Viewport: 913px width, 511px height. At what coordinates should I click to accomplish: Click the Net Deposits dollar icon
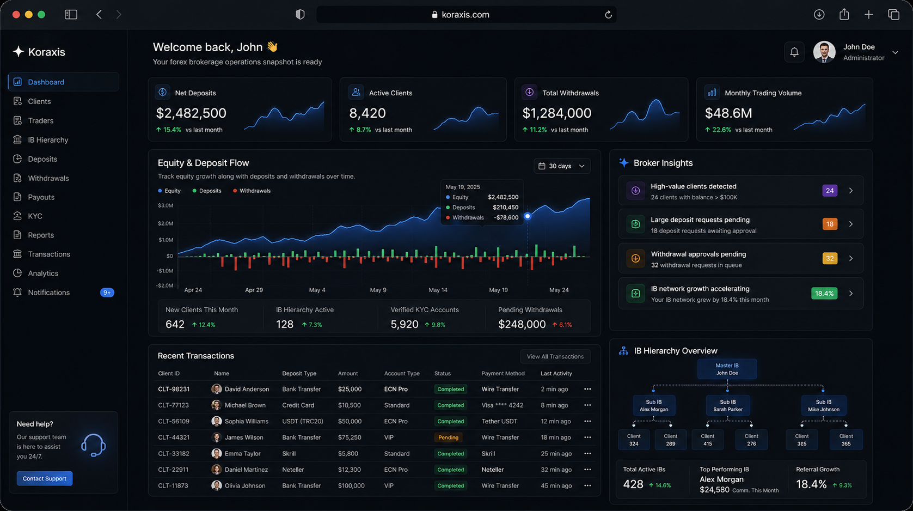163,93
